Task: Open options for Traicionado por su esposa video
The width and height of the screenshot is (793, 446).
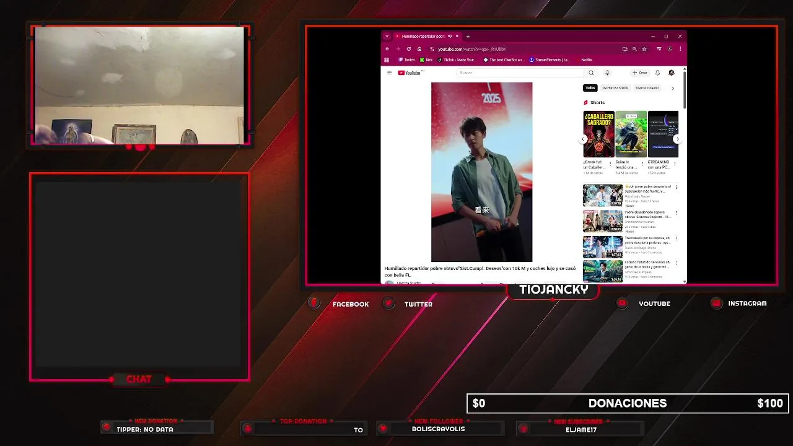Action: tap(677, 238)
